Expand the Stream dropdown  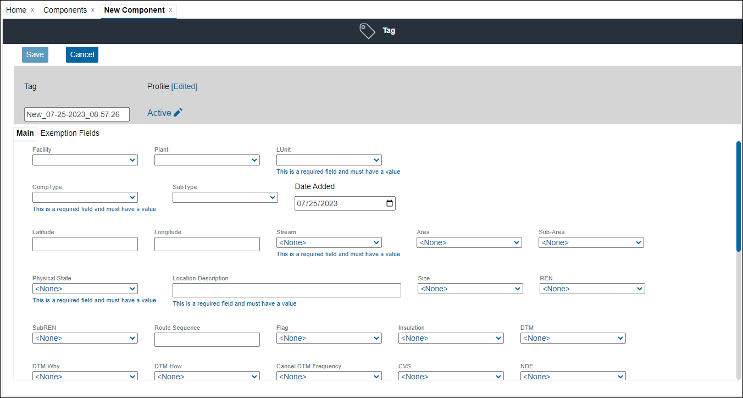pyautogui.click(x=329, y=242)
